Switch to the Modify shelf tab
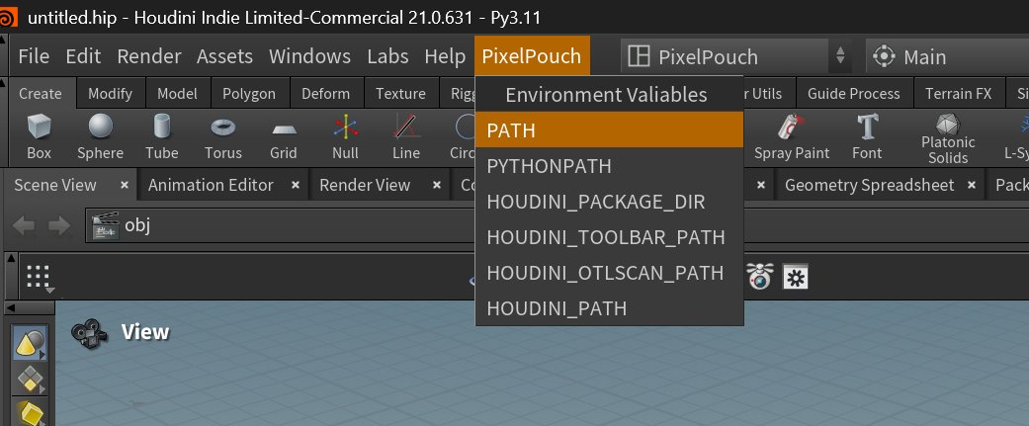 pos(111,93)
